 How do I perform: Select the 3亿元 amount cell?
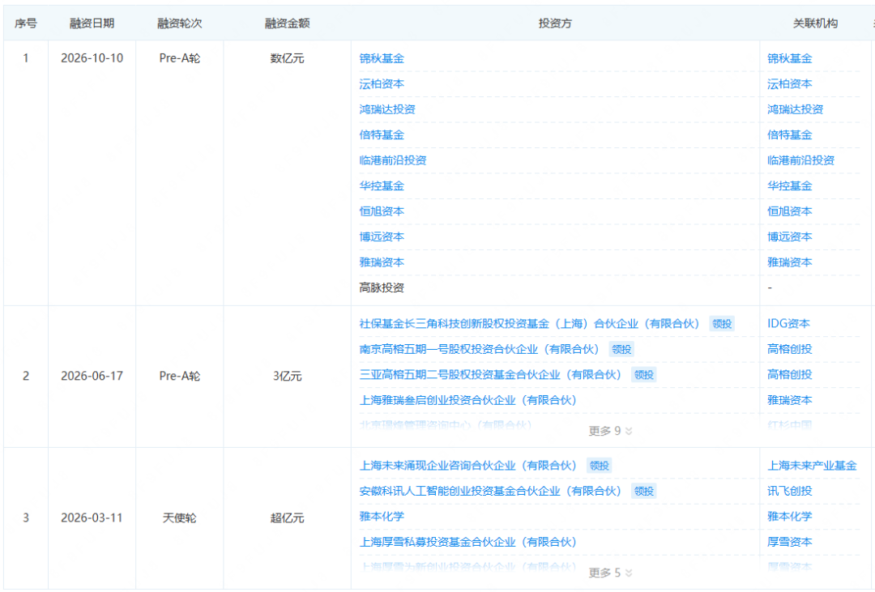(288, 376)
